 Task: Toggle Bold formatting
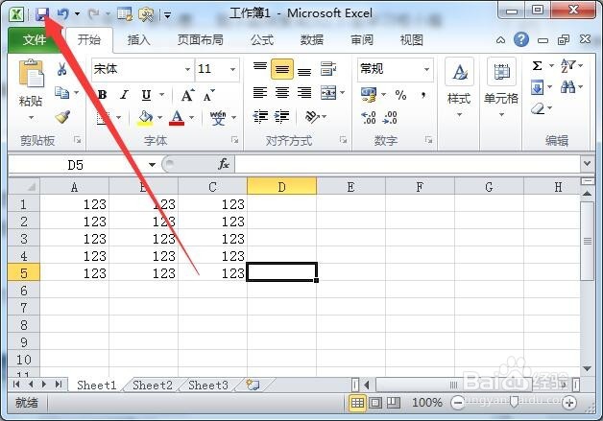point(103,95)
